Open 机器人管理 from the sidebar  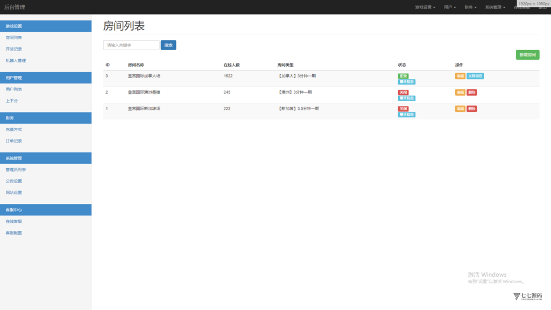coord(17,60)
